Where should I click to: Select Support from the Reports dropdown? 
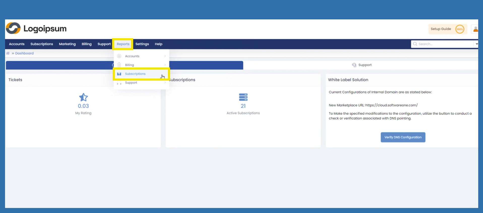tap(131, 83)
